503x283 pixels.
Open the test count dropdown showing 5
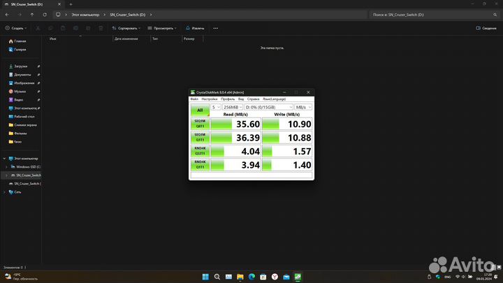215,107
